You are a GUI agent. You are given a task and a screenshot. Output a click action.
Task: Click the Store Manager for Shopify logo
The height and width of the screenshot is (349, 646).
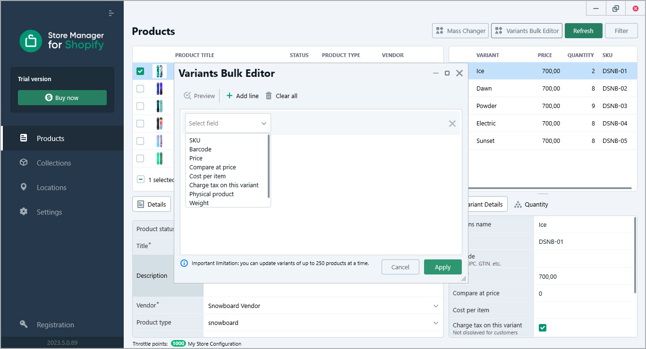(x=62, y=41)
